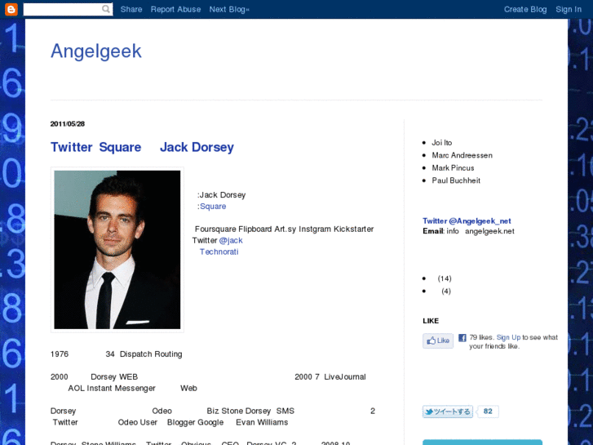This screenshot has height=445, width=593.
Task: Click the Tweet button
Action: tap(447, 412)
